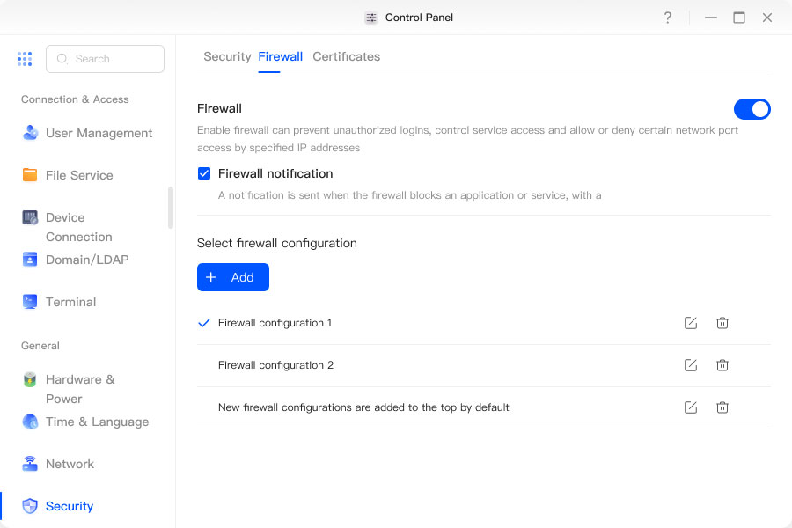792x528 pixels.
Task: Disable the Firewall toggle switch
Action: coord(752,109)
